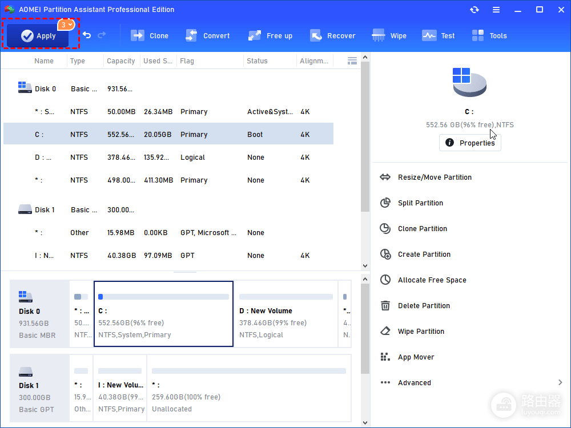Image resolution: width=571 pixels, height=428 pixels.
Task: Choose Create Partition
Action: (424, 255)
